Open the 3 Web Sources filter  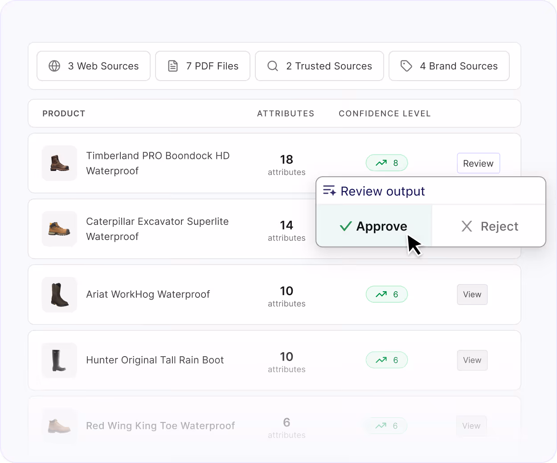click(x=94, y=66)
